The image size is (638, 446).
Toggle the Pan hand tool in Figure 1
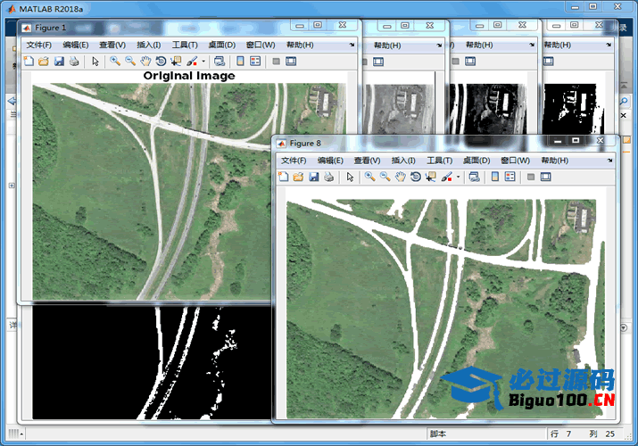tap(145, 62)
